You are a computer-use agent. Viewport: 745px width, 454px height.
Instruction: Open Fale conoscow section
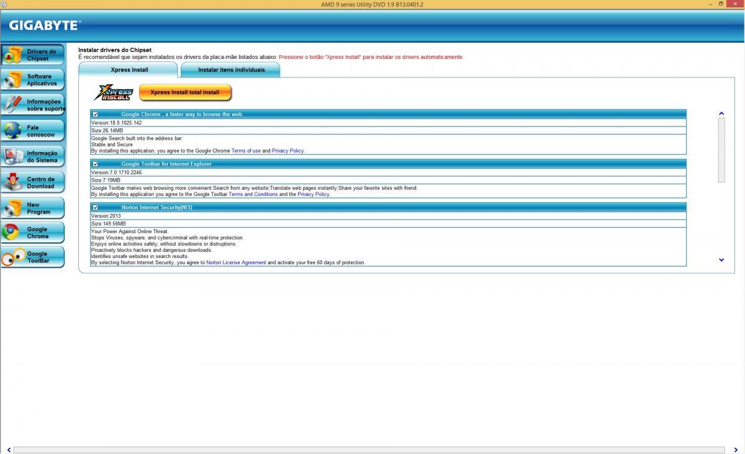click(x=33, y=131)
